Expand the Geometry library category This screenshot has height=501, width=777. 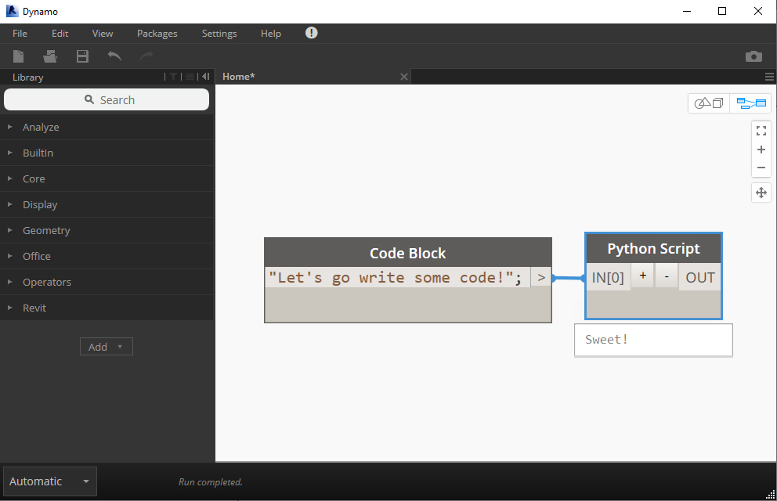[x=107, y=230]
